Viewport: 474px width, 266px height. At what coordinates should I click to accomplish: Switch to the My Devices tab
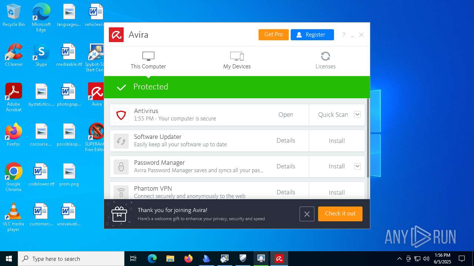point(237,61)
